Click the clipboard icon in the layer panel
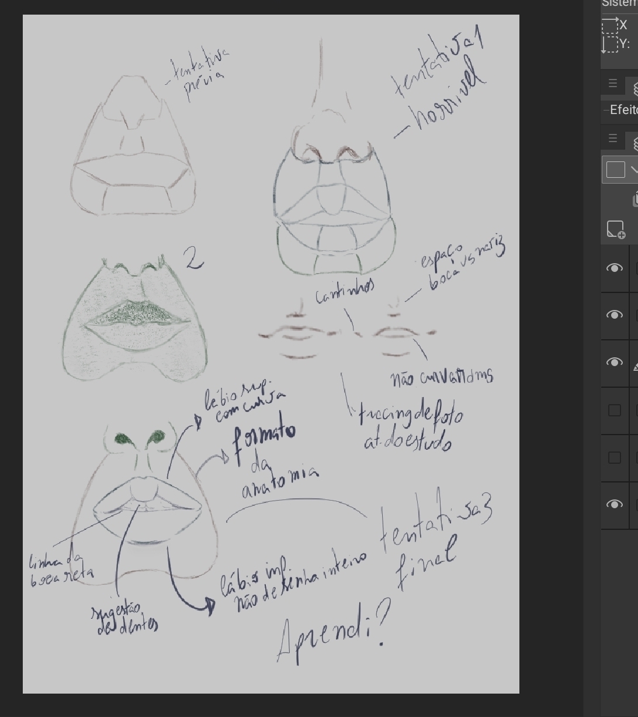This screenshot has width=638, height=717. click(634, 200)
